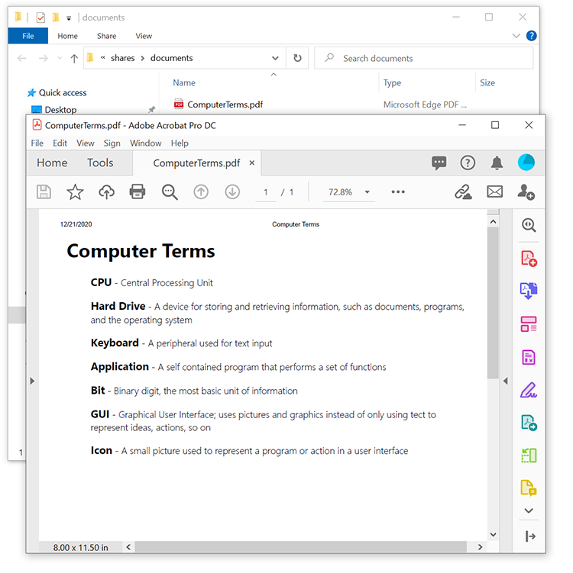
Task: Open Explorer Home ribbon tab
Action: point(68,36)
